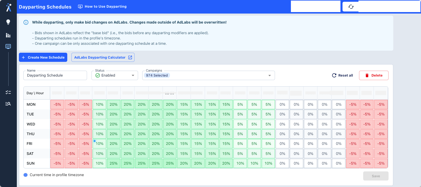This screenshot has height=187, width=421.
Task: Open the bar chart reports sidebar icon
Action: (8, 35)
